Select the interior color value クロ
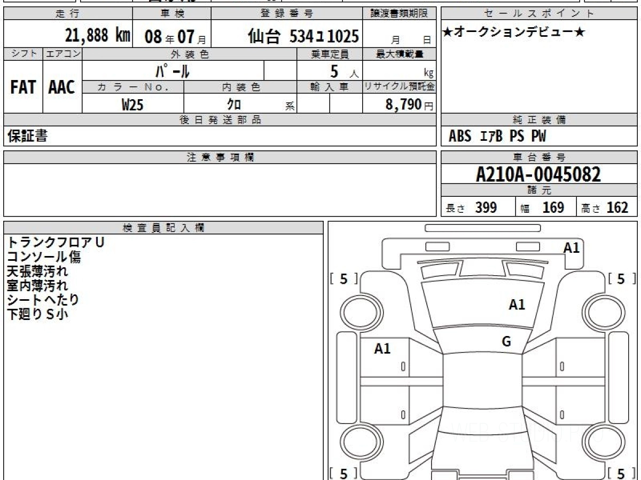The image size is (641, 480). pyautogui.click(x=234, y=105)
